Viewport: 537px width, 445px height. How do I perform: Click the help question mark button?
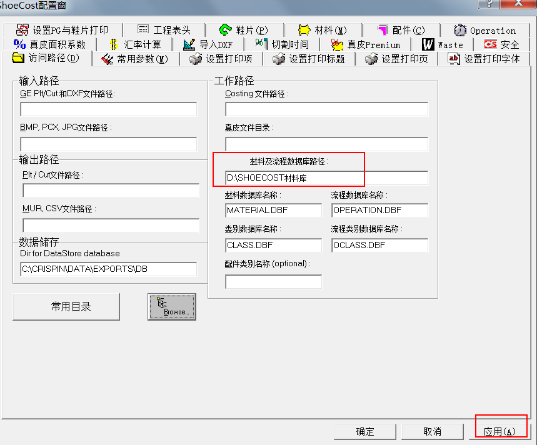[489, 3]
